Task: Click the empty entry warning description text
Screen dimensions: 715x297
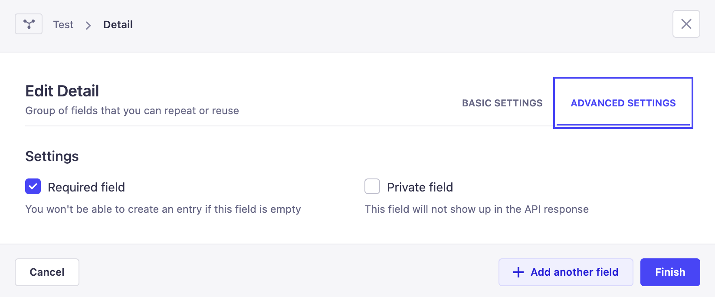Action: 163,209
